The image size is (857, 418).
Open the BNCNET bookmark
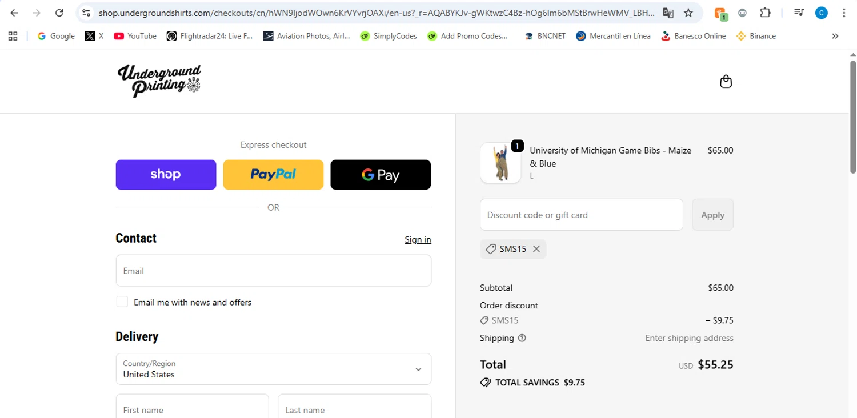545,36
